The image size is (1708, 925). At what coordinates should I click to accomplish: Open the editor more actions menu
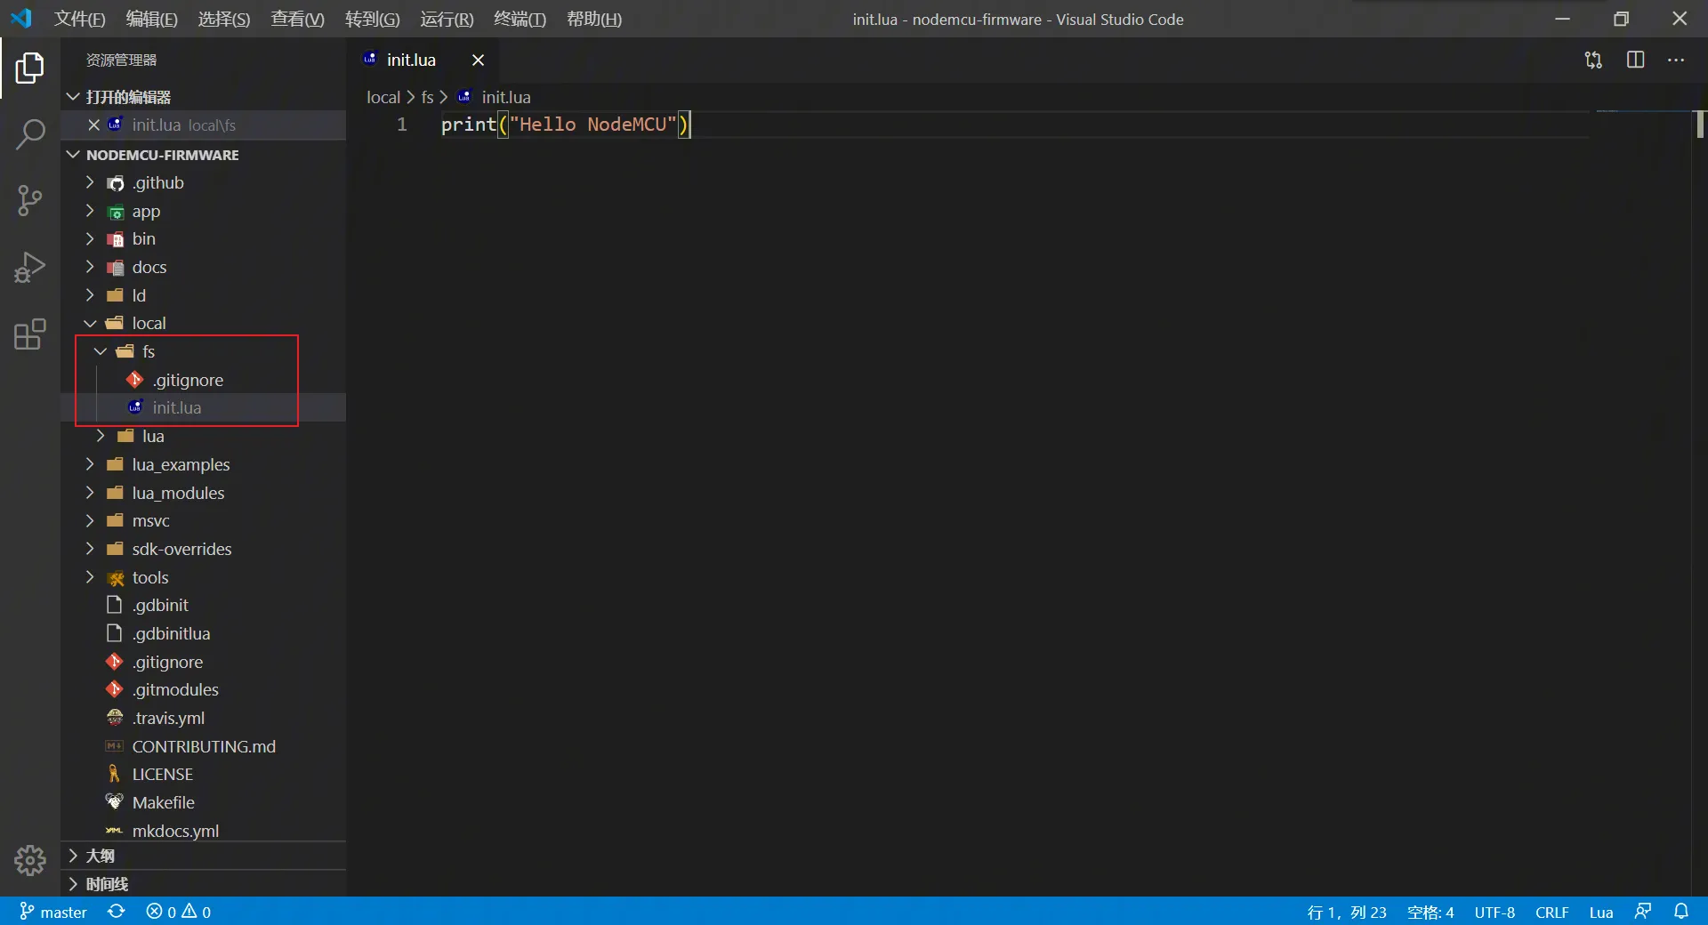(1676, 60)
